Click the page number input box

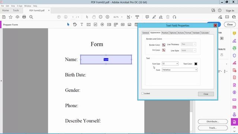click(73, 17)
